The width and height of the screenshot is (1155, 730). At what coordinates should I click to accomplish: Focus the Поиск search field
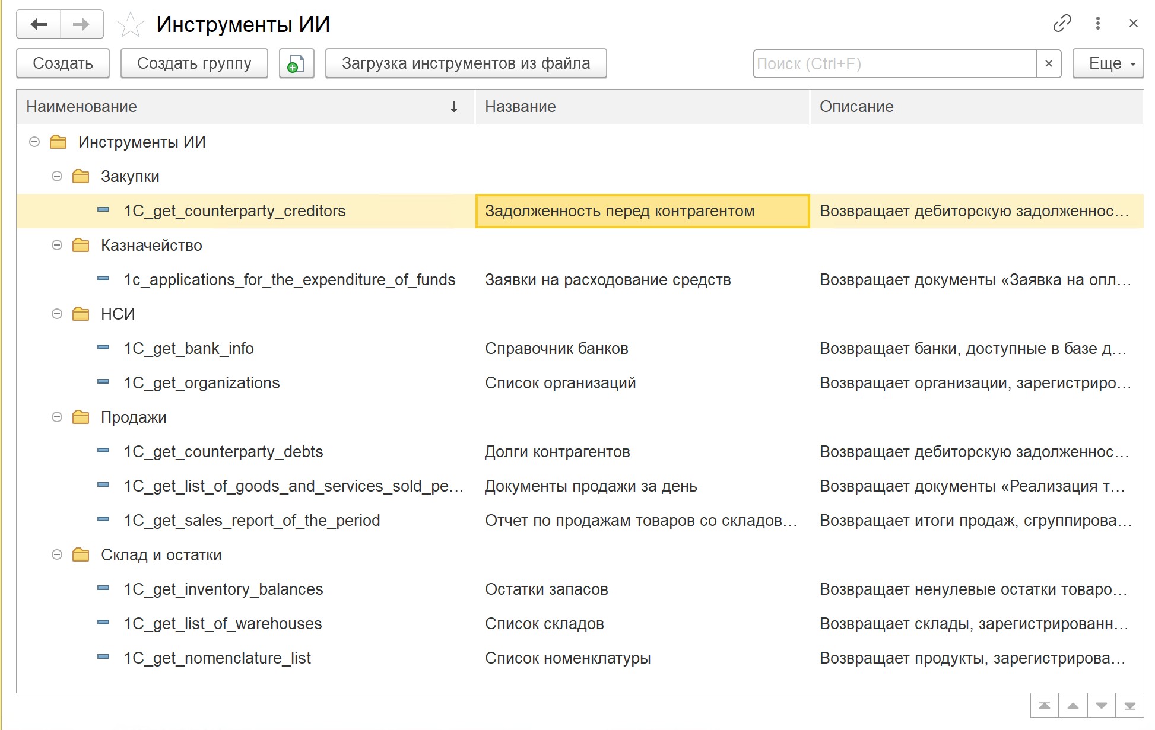pyautogui.click(x=894, y=63)
